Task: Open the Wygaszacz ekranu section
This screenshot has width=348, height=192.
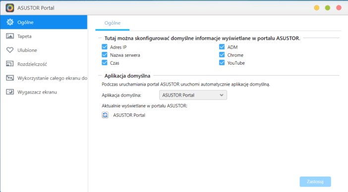Action: click(44, 92)
